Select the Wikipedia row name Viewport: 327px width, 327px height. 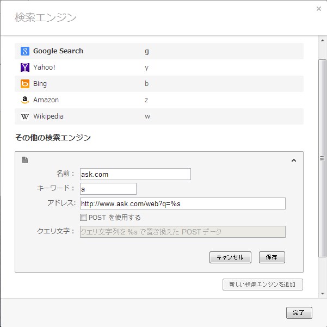pos(48,116)
